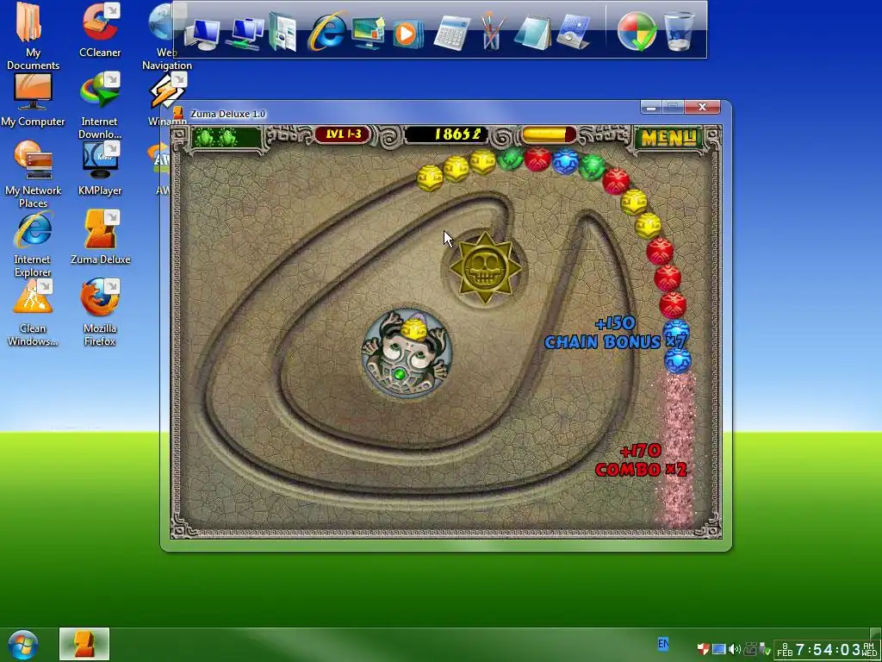Open Internet Explorer desktop icon
The image size is (882, 662).
(33, 244)
